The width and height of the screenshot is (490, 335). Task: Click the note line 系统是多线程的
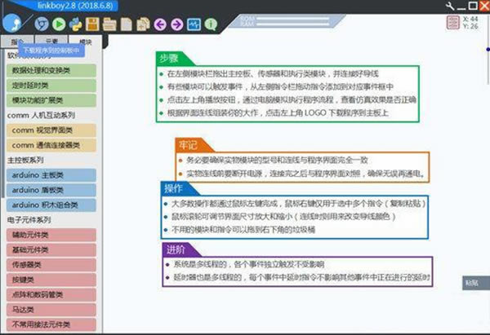pyautogui.click(x=249, y=265)
